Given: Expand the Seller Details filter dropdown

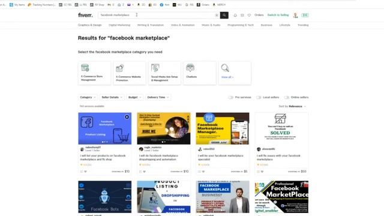Looking at the screenshot, I should 112,97.
